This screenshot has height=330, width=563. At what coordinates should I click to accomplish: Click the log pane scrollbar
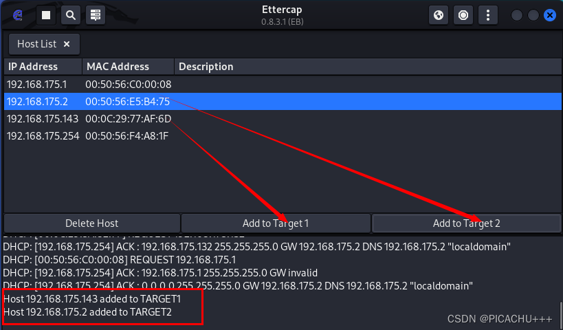[560, 316]
